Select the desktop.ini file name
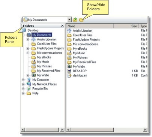The height and width of the screenshot is (137, 152). (80, 76)
